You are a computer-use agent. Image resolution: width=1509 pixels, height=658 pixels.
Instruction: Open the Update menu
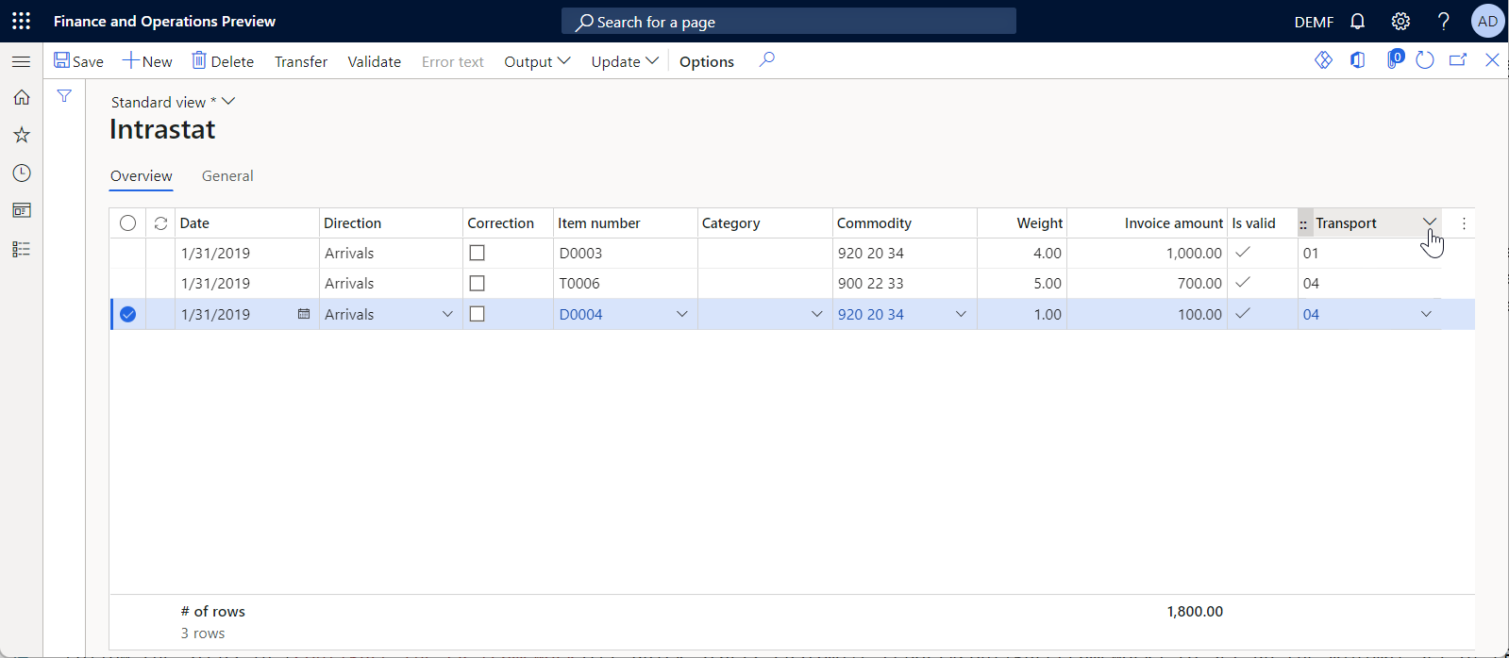(625, 61)
